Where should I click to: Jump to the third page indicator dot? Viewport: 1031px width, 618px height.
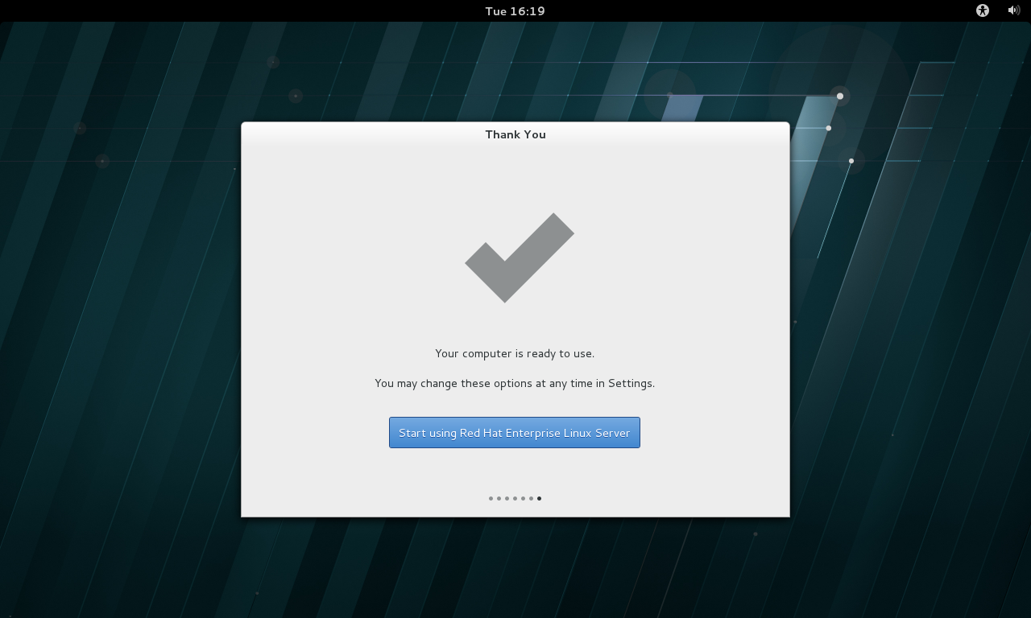[x=507, y=498]
